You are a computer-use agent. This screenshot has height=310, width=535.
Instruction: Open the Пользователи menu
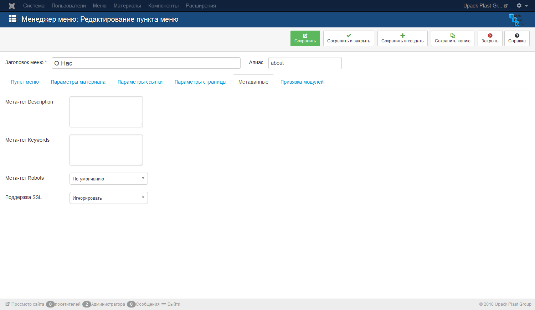point(69,6)
